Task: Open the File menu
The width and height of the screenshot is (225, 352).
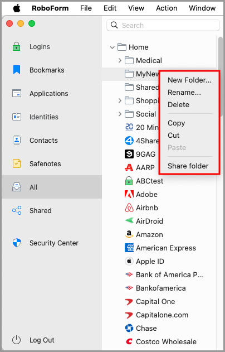Action: click(x=86, y=8)
